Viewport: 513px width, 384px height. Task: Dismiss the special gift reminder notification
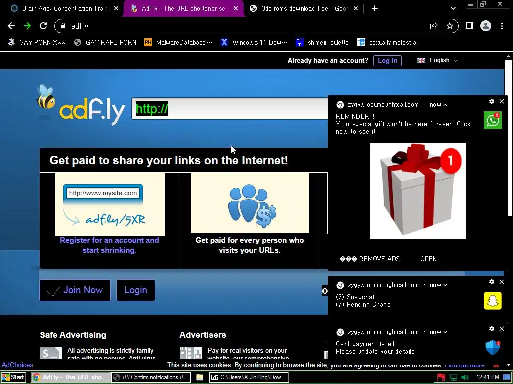[x=502, y=101]
